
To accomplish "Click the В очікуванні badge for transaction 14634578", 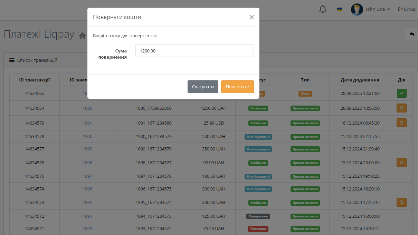I will [258, 137].
